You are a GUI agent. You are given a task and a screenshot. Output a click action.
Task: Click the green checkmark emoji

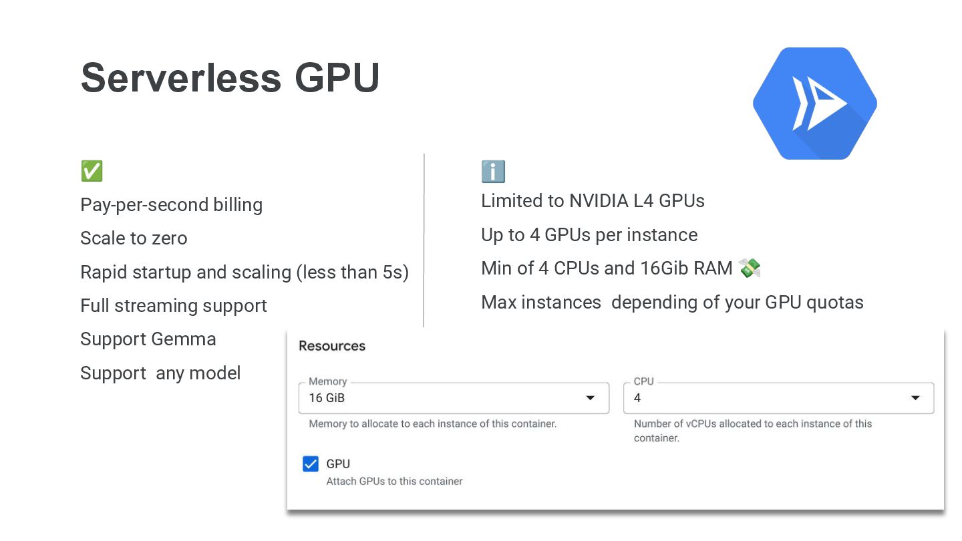click(92, 171)
